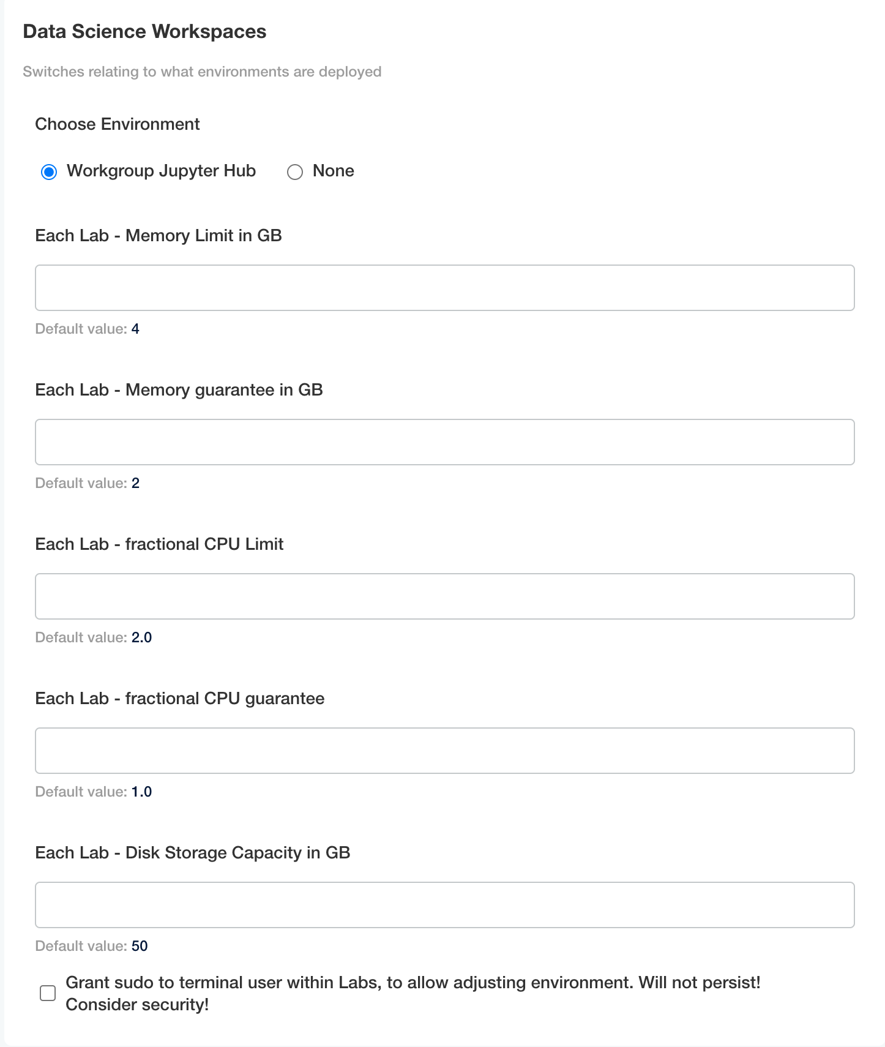Click the environments deployment subtitle text
885x1047 pixels.
pyautogui.click(x=202, y=71)
